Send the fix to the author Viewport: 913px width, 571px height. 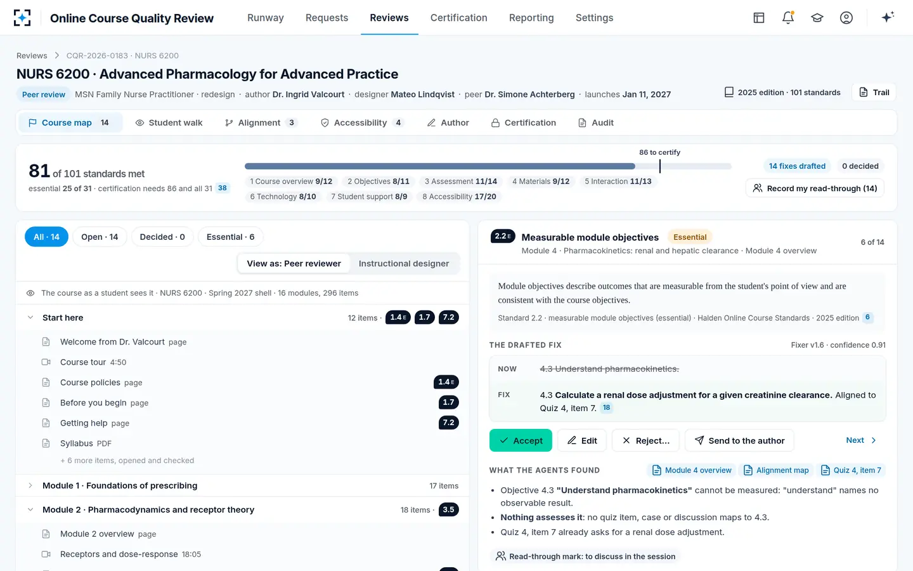point(739,440)
